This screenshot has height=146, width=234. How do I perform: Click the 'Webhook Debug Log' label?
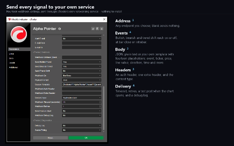pyautogui.click(x=44, y=116)
